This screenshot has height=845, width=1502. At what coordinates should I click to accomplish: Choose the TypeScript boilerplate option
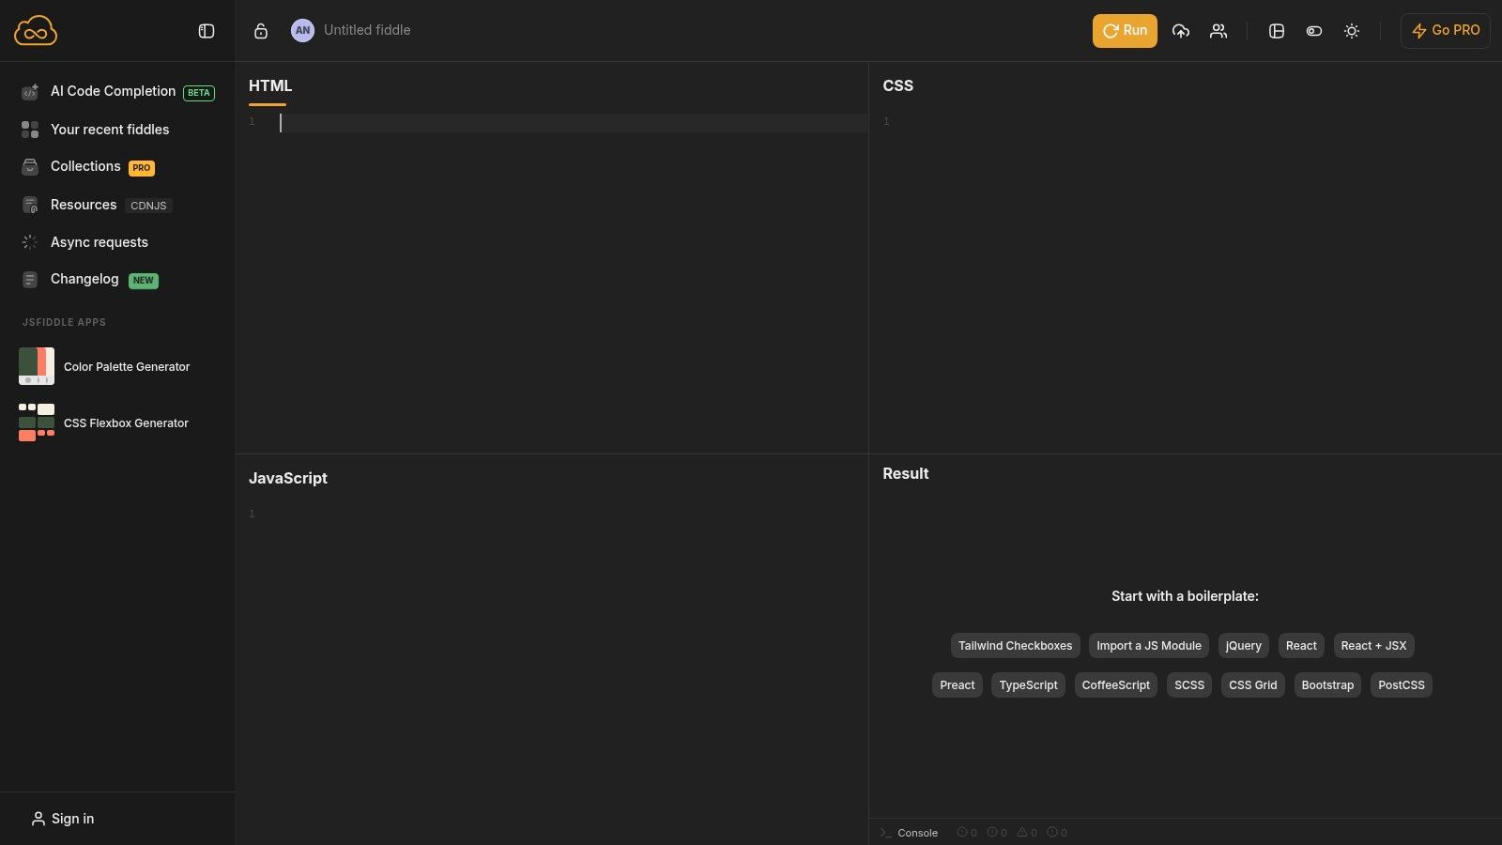point(1027,684)
